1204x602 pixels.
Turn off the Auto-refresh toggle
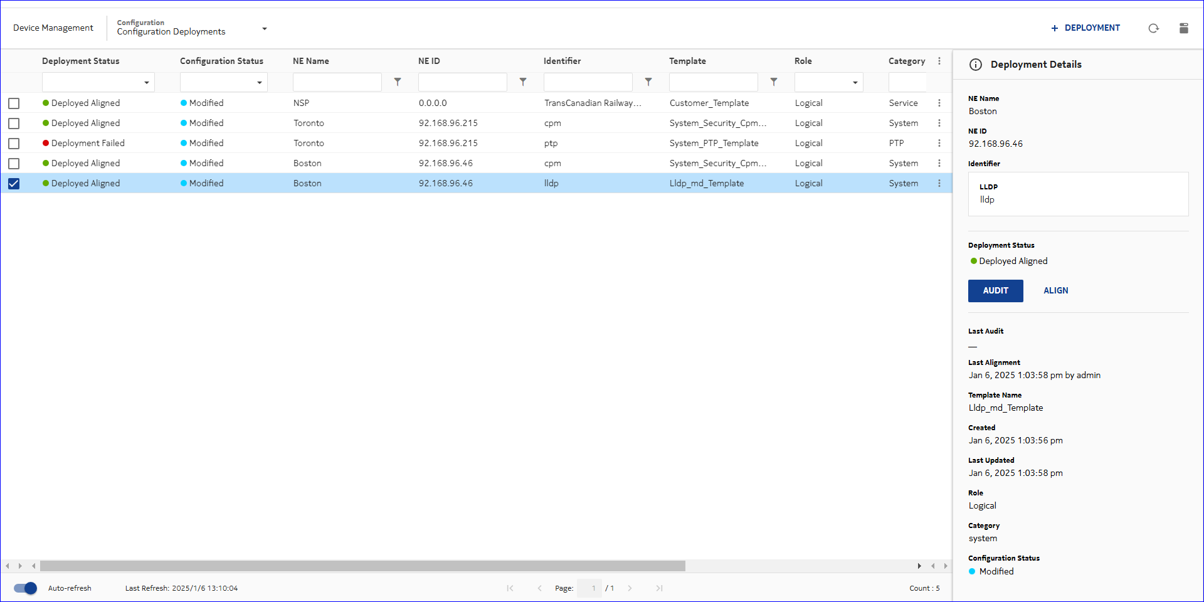point(26,588)
